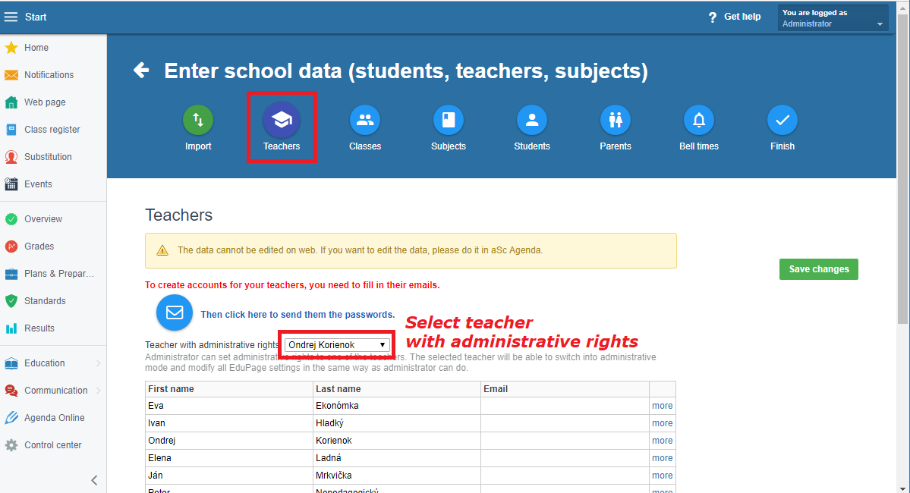Click the Finish checkmark icon
Image resolution: width=910 pixels, height=493 pixels.
(782, 120)
